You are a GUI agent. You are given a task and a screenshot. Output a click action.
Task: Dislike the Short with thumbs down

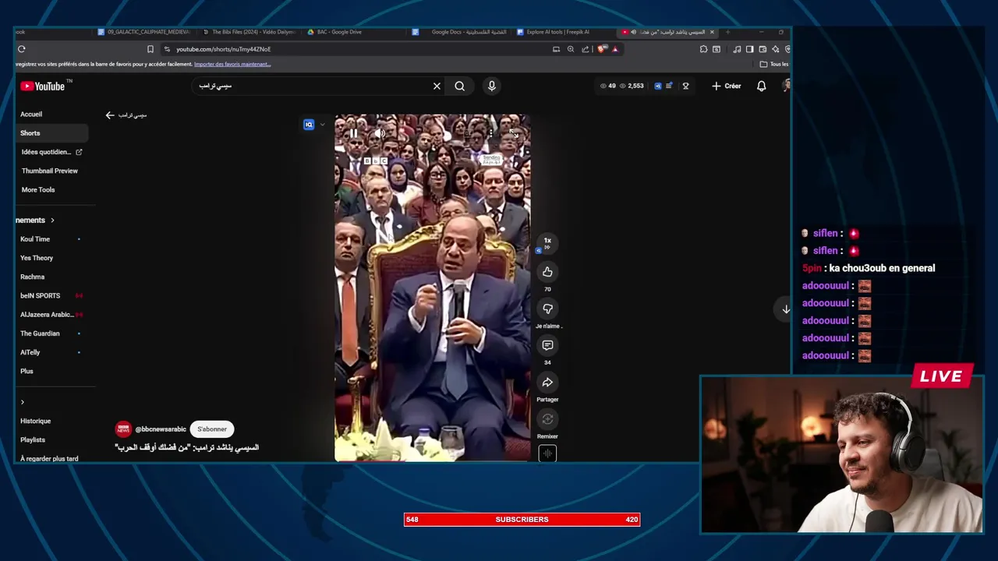click(x=547, y=309)
